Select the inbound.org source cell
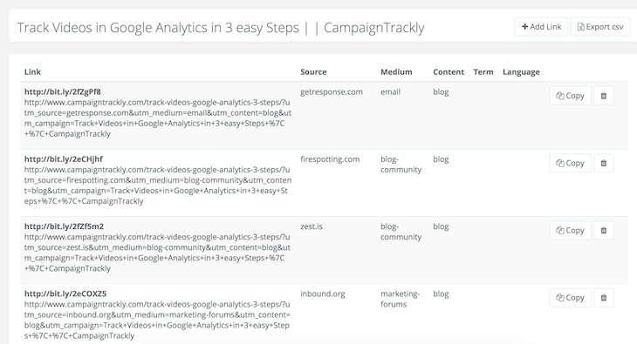637x344 pixels. pos(323,293)
